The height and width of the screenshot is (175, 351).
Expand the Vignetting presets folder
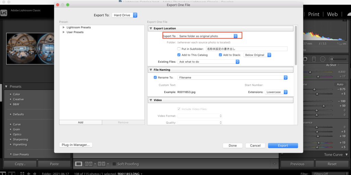coord(11,145)
